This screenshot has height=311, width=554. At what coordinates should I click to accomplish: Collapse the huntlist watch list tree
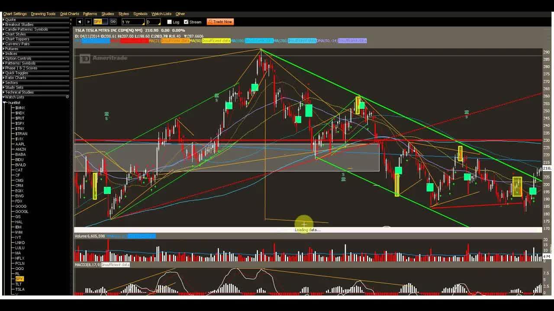click(x=4, y=102)
